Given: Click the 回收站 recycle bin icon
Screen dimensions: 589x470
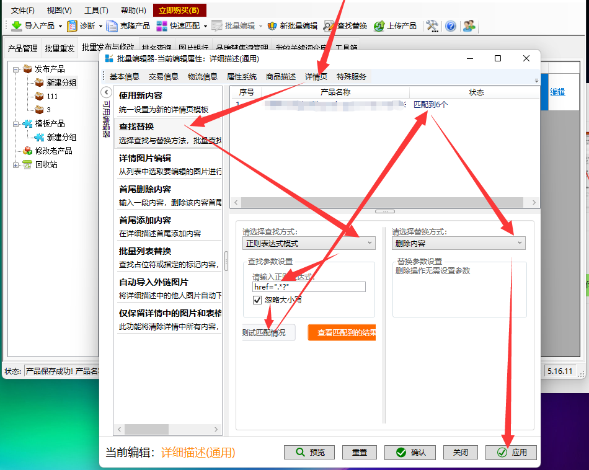Looking at the screenshot, I should (x=27, y=164).
